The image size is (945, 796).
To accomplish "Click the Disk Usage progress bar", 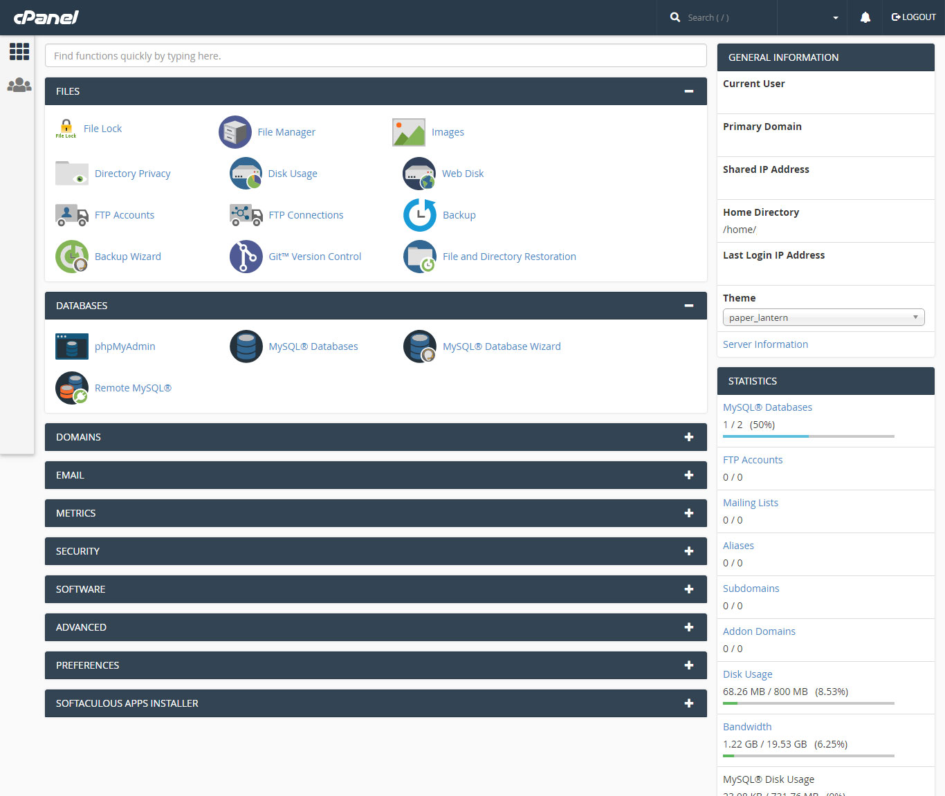I will coord(809,703).
